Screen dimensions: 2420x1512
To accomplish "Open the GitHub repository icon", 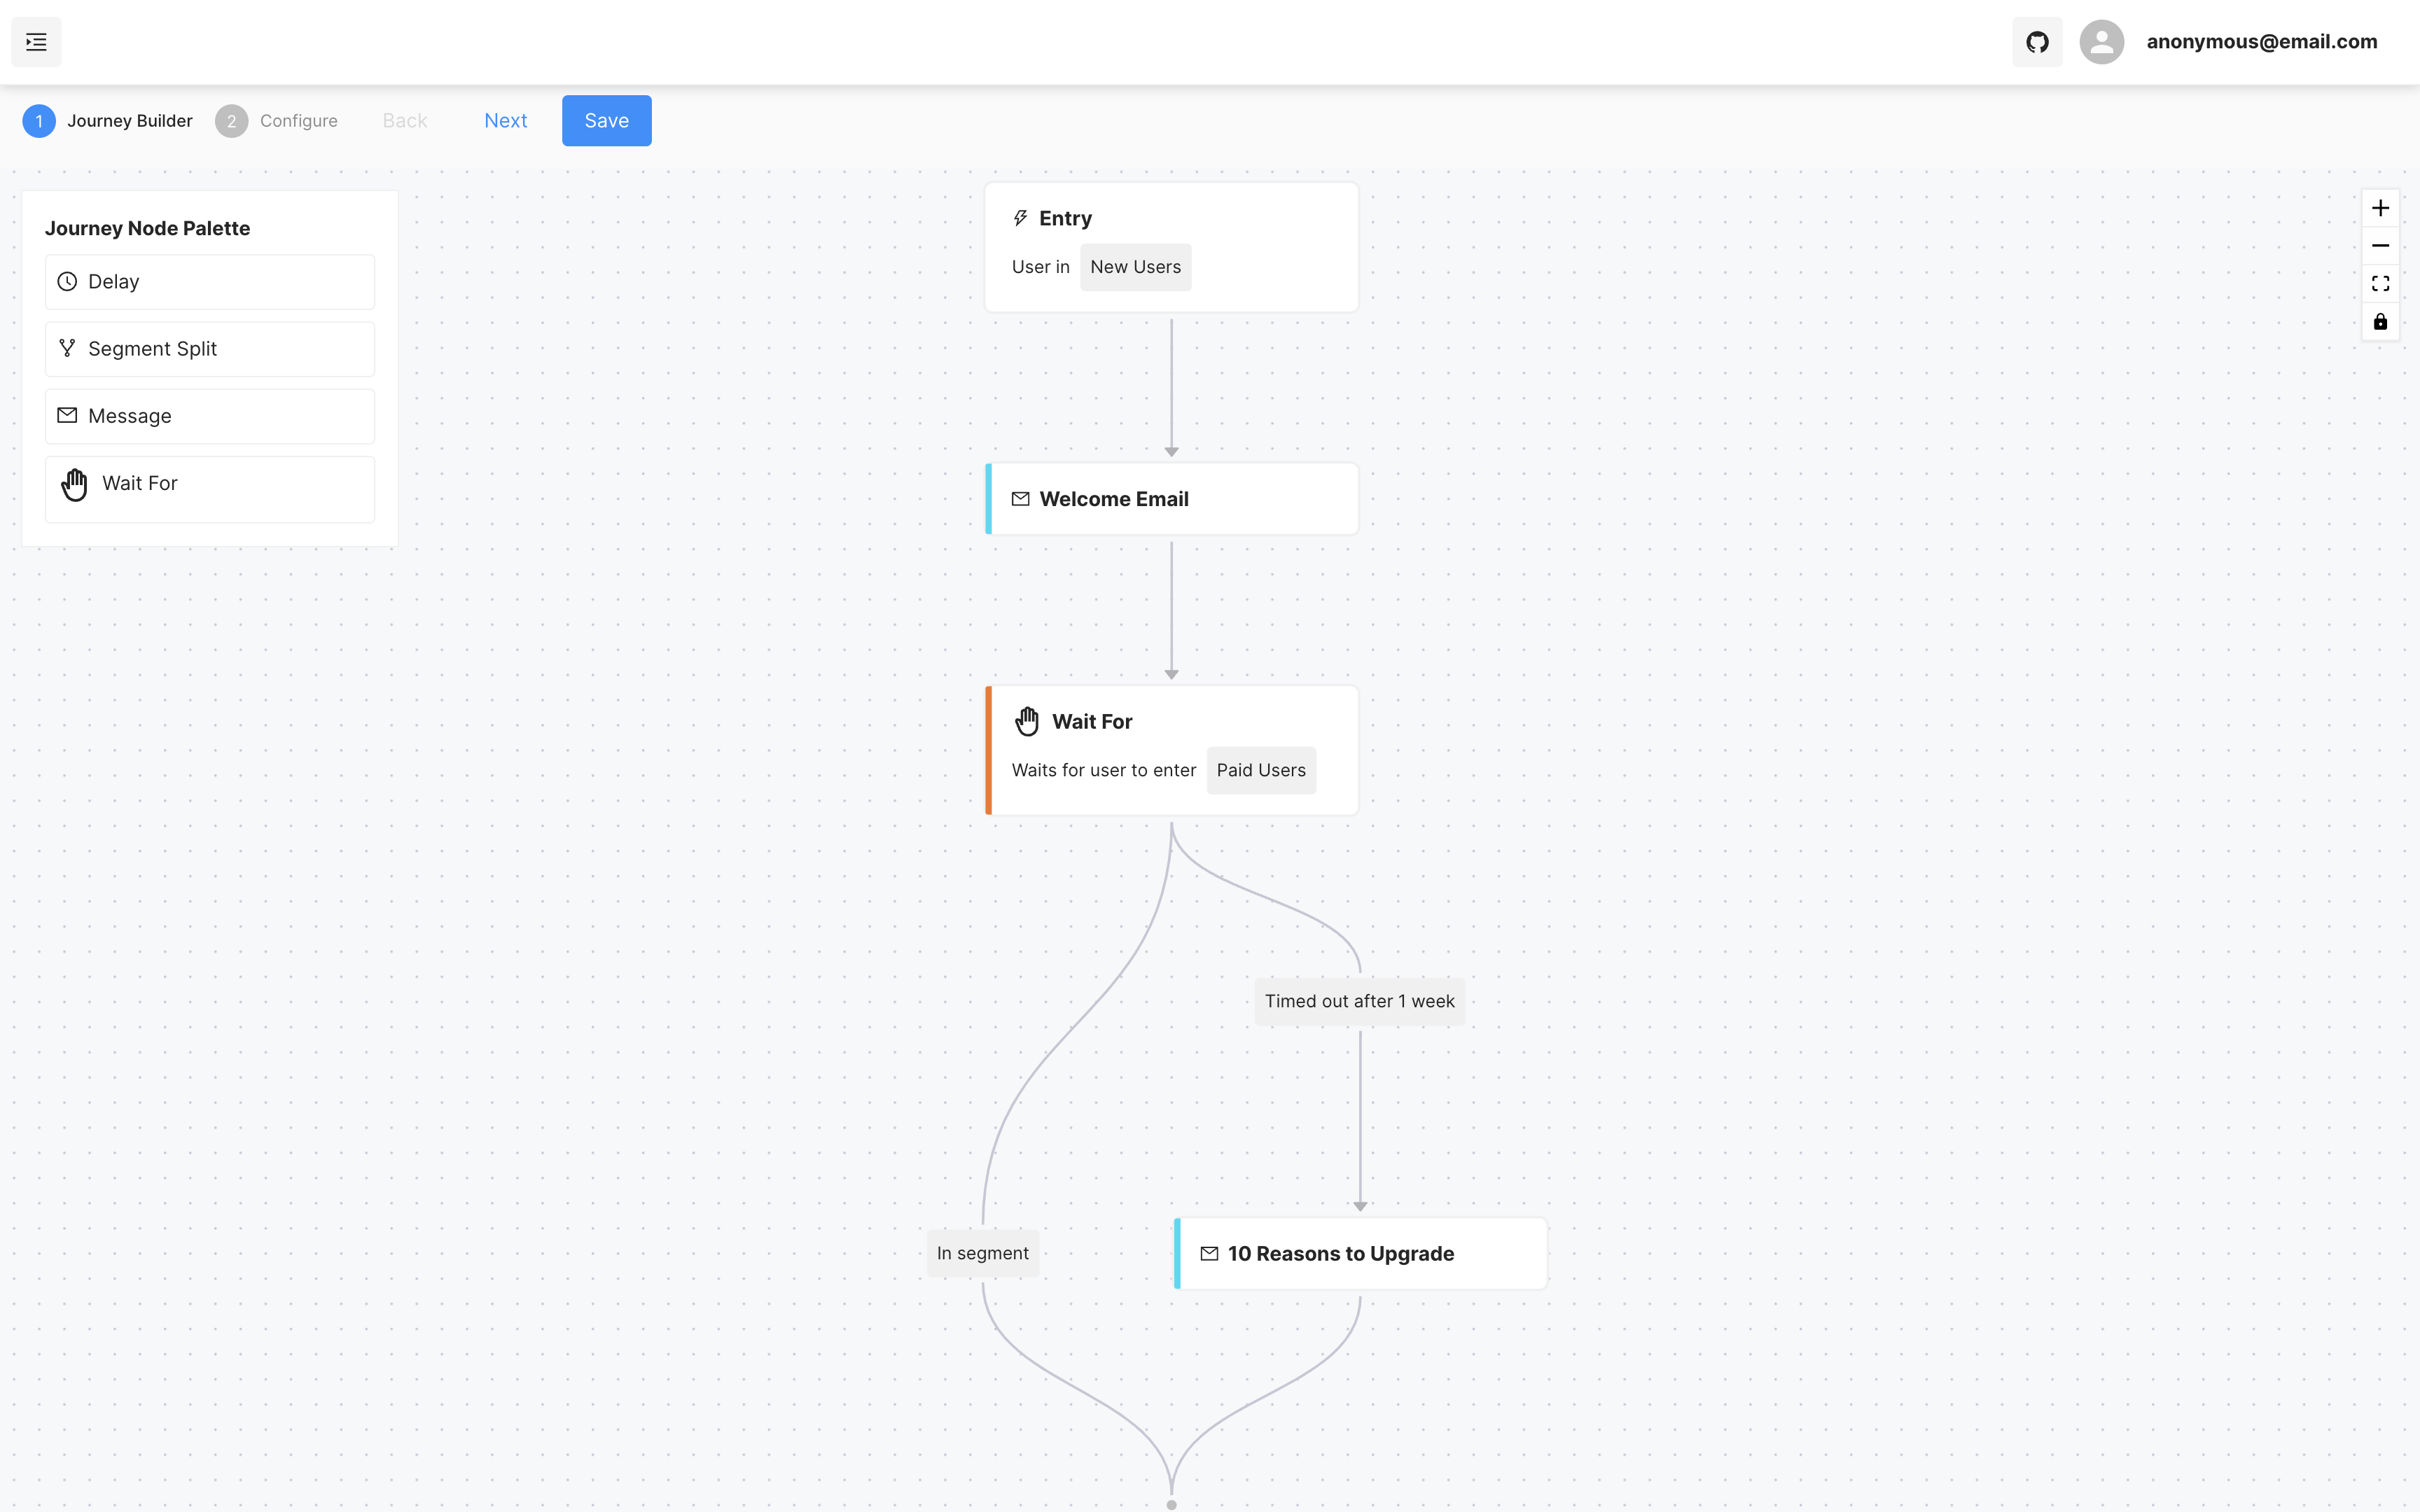I will pos(2037,42).
